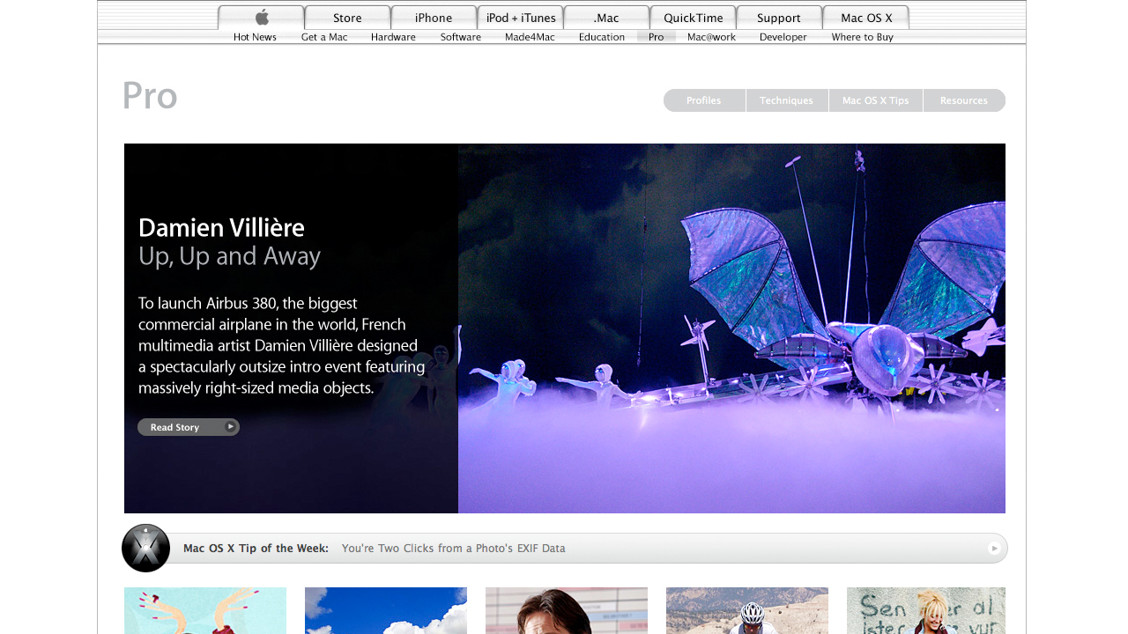
Task: Click the Apple logo tab
Action: (262, 18)
